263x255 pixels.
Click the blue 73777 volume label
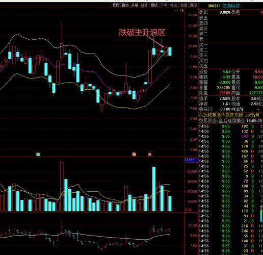tap(191, 160)
